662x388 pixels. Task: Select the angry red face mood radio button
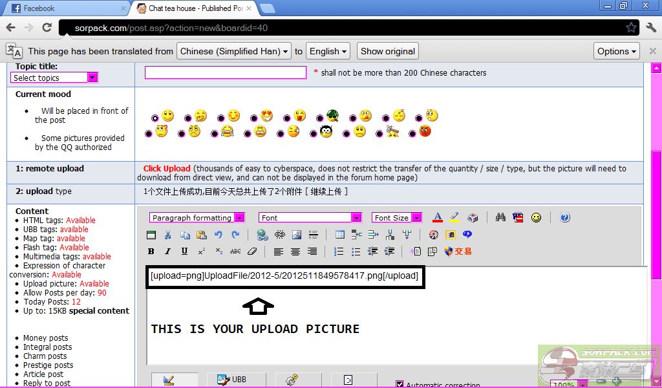(412, 134)
